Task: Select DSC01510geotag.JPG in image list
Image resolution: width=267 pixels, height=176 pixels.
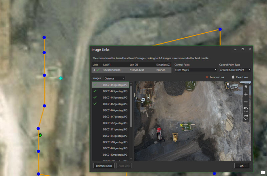Action: 110,142
